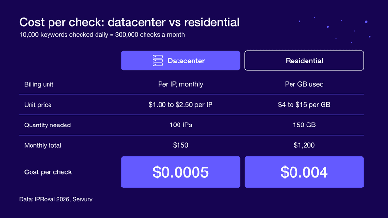Click the Per GB used cell
The width and height of the screenshot is (388, 218).
click(x=304, y=84)
